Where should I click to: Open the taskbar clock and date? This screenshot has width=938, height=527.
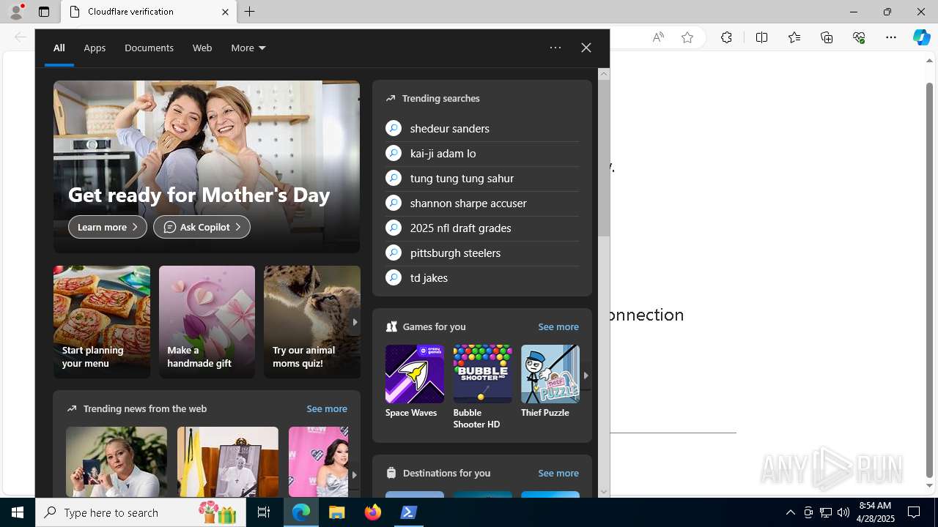coord(875,512)
